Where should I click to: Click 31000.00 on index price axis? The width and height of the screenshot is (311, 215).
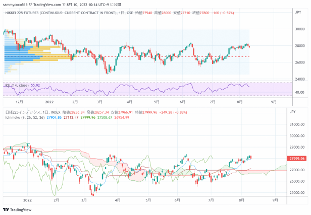point(297,124)
